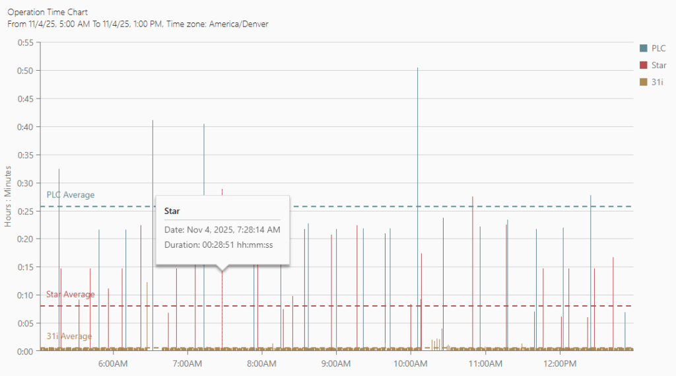Screen dimensions: 676x376
Task: Select the 31i Average line label
Action: [x=69, y=336]
